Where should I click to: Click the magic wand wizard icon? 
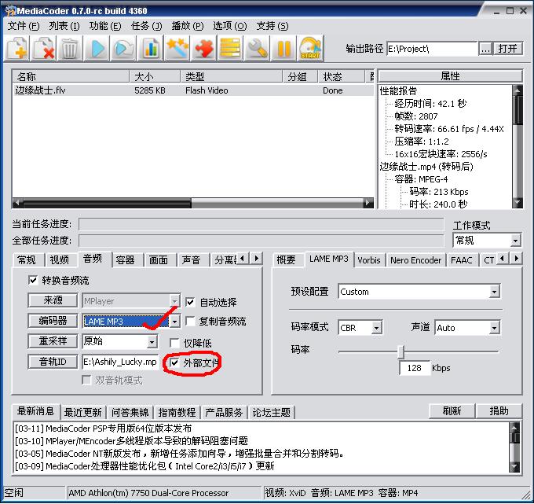coord(177,48)
